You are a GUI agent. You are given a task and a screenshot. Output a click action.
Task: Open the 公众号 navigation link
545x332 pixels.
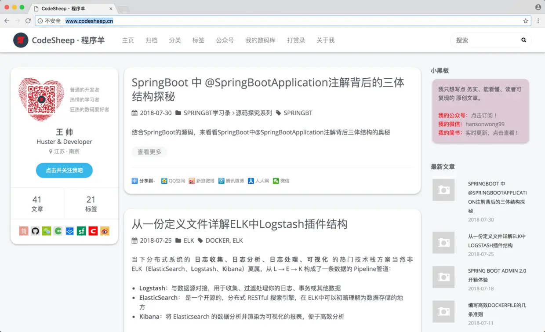(x=225, y=40)
